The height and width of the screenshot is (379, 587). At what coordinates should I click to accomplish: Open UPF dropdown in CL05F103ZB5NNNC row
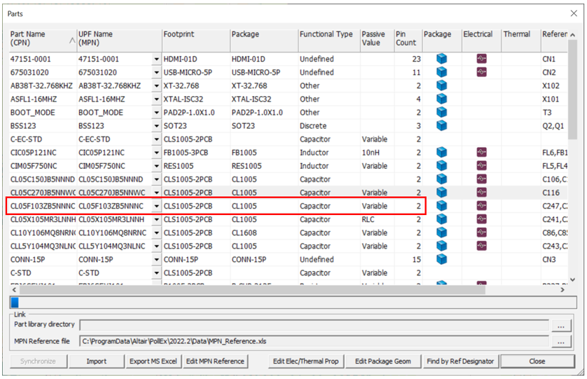pyautogui.click(x=156, y=206)
